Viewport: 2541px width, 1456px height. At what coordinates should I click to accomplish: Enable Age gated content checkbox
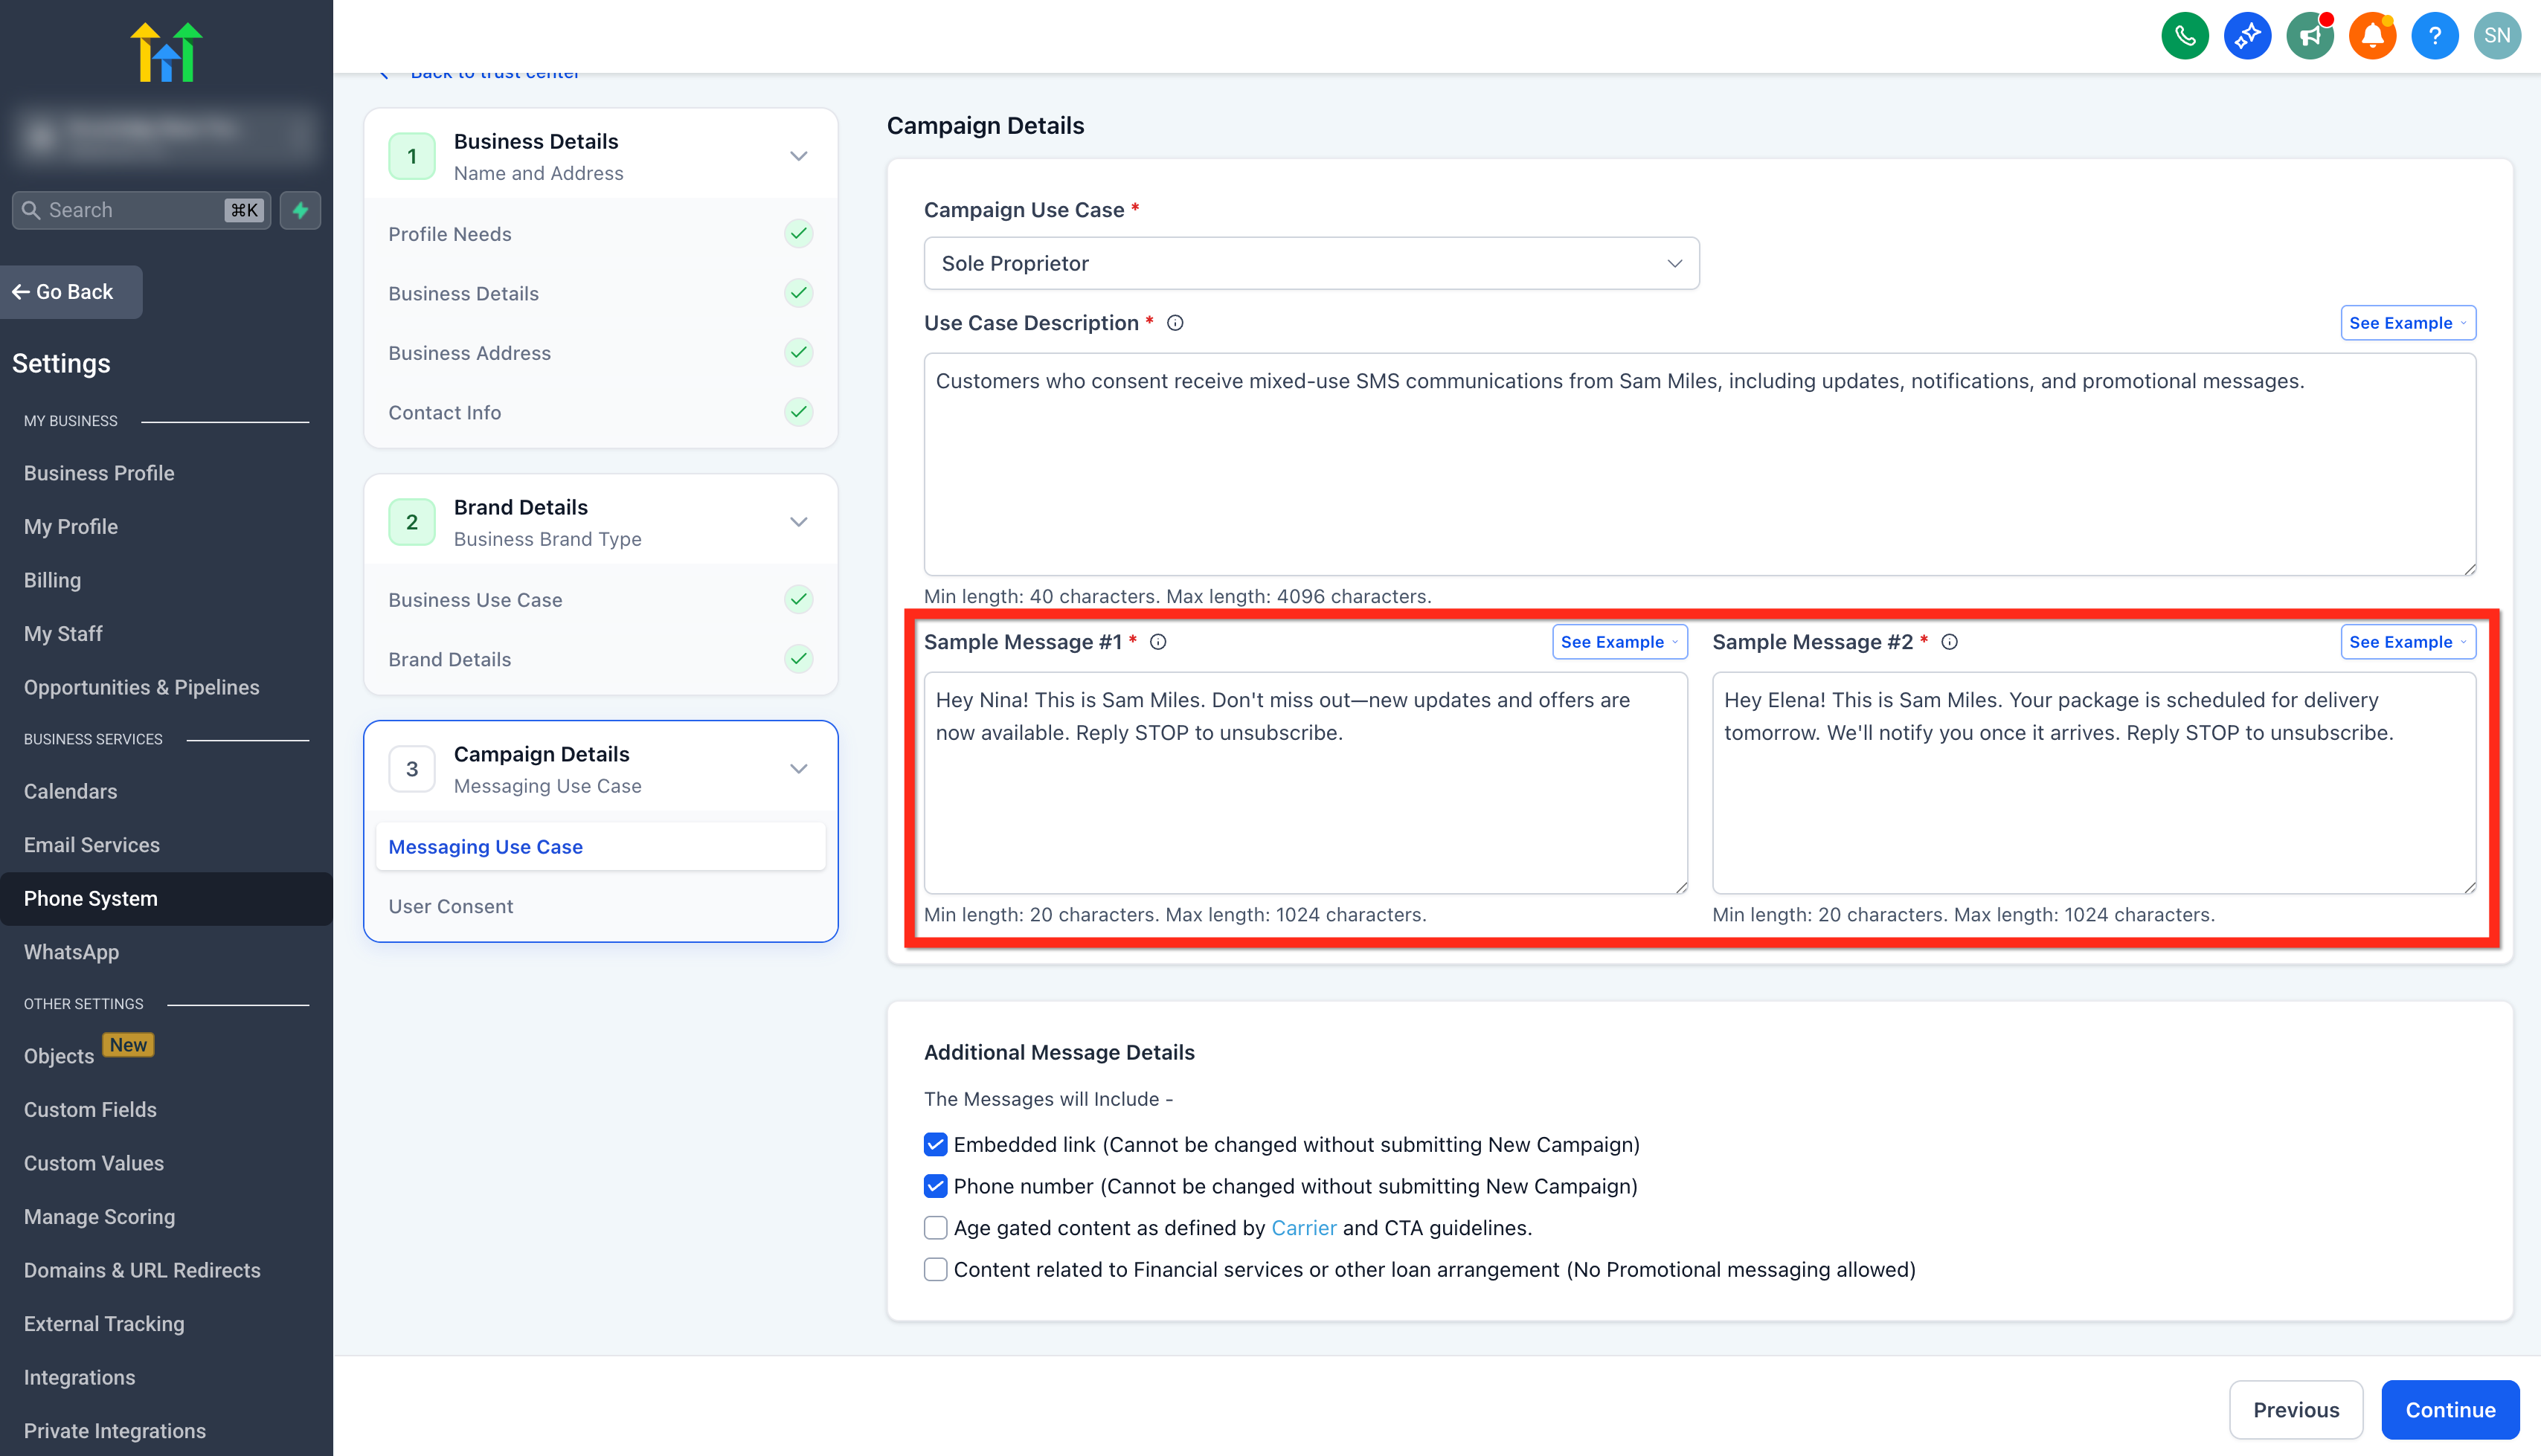[935, 1227]
